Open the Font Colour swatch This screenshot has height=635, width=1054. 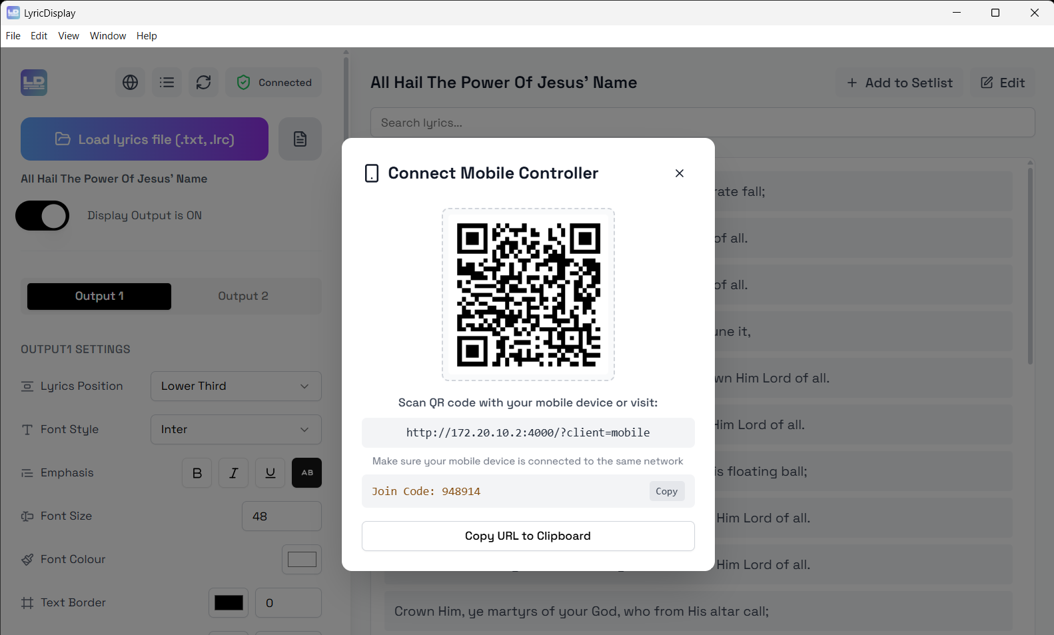(x=302, y=560)
